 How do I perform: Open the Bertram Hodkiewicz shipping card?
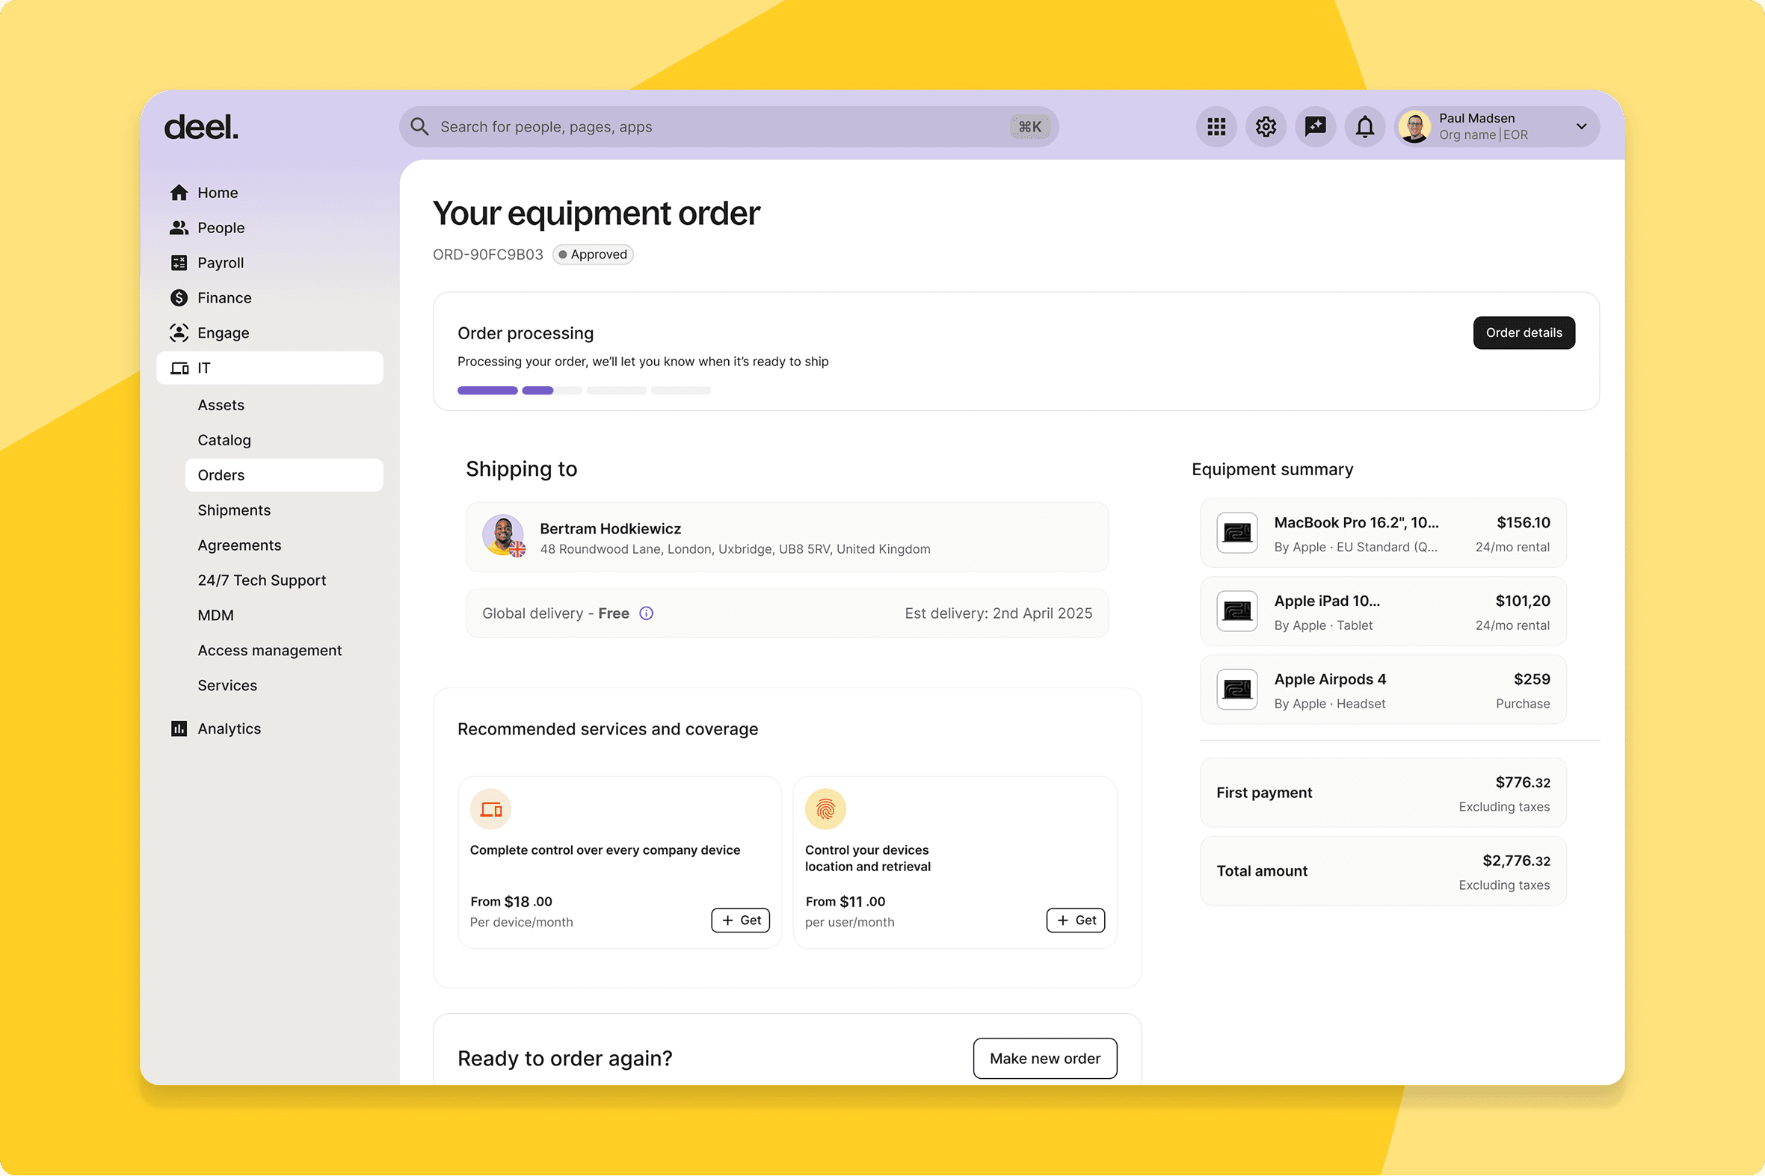click(787, 538)
